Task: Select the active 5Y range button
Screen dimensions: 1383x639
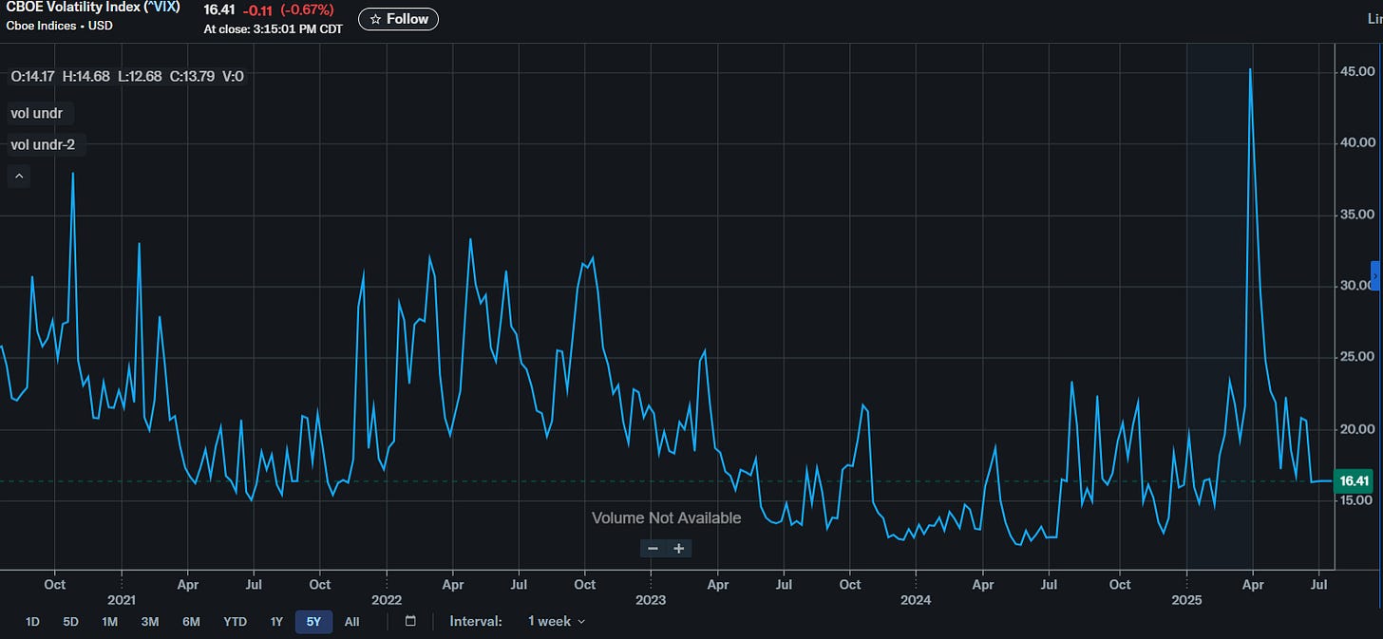Action: (313, 622)
